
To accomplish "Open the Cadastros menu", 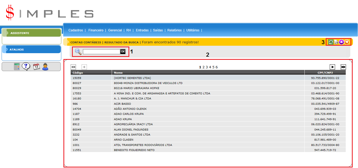I will click(76, 30).
